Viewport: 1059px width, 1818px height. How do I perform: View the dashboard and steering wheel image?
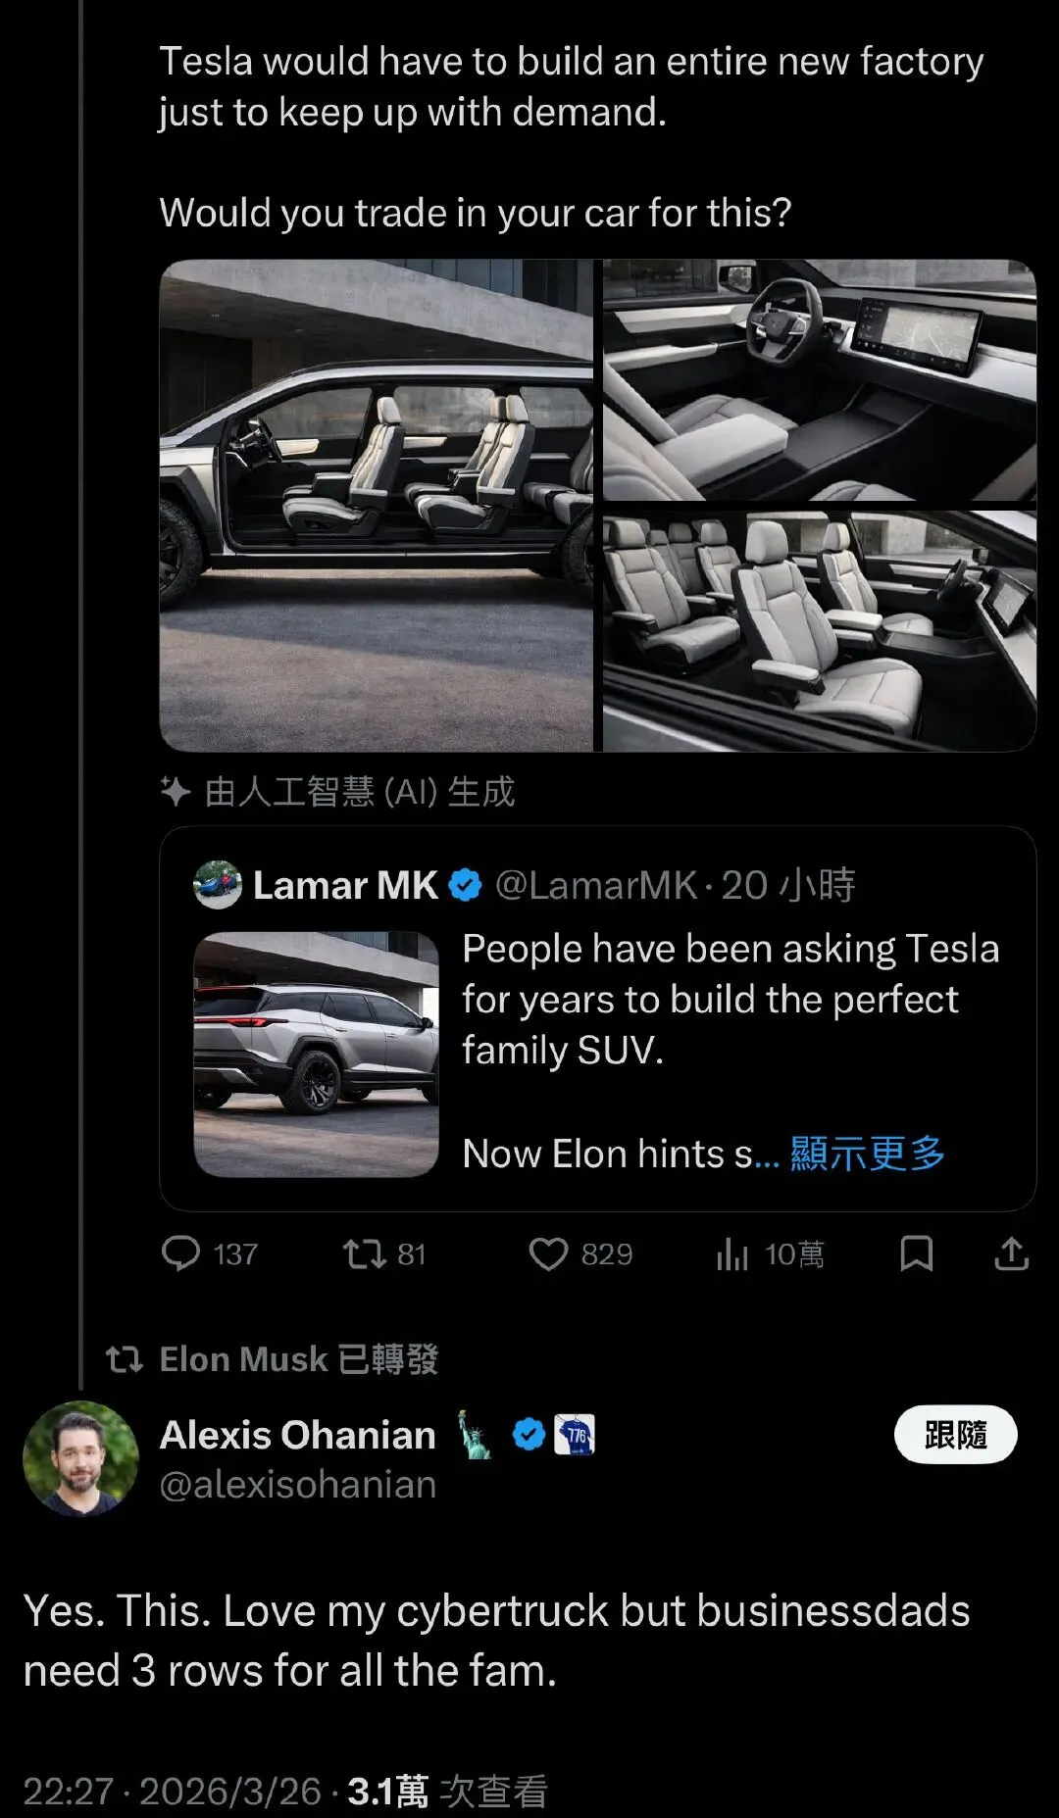pos(820,380)
